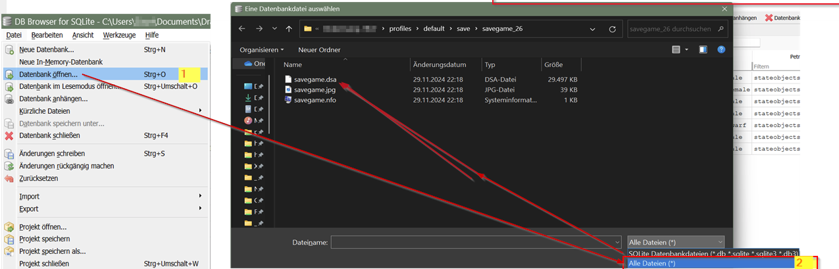This screenshot has height=269, width=839.
Task: Click the Datenbank anhängen menu icon
Action: [x=9, y=99]
